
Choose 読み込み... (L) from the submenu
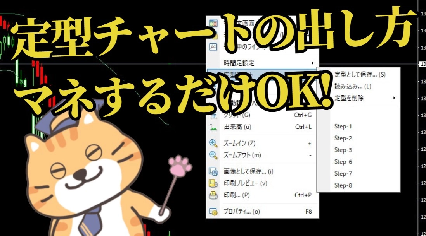[353, 86]
